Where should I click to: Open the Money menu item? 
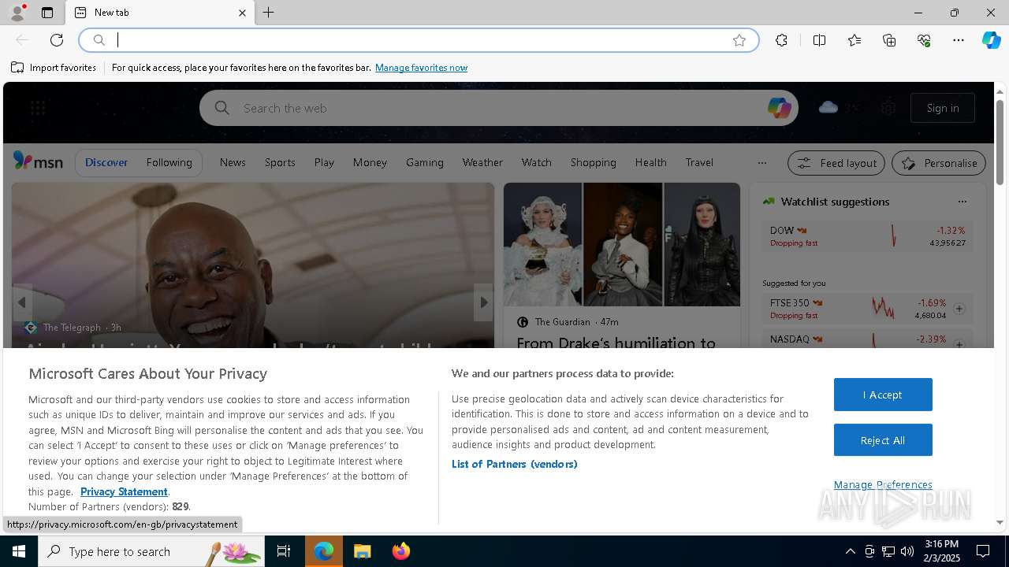(x=370, y=162)
